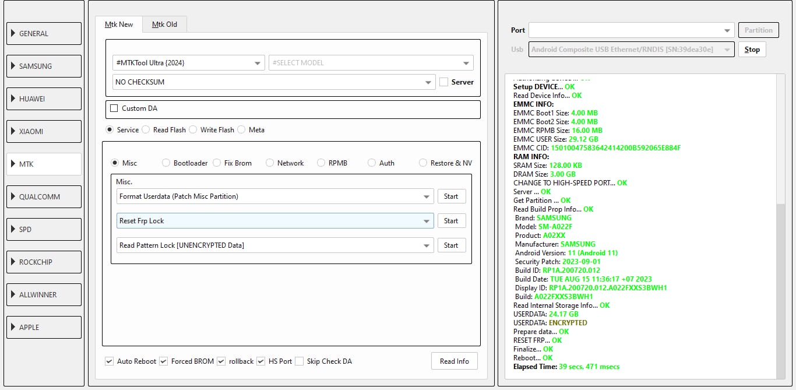Expand the Reset Frp Lock dropdown
This screenshot has height=390, width=796.
(274, 221)
